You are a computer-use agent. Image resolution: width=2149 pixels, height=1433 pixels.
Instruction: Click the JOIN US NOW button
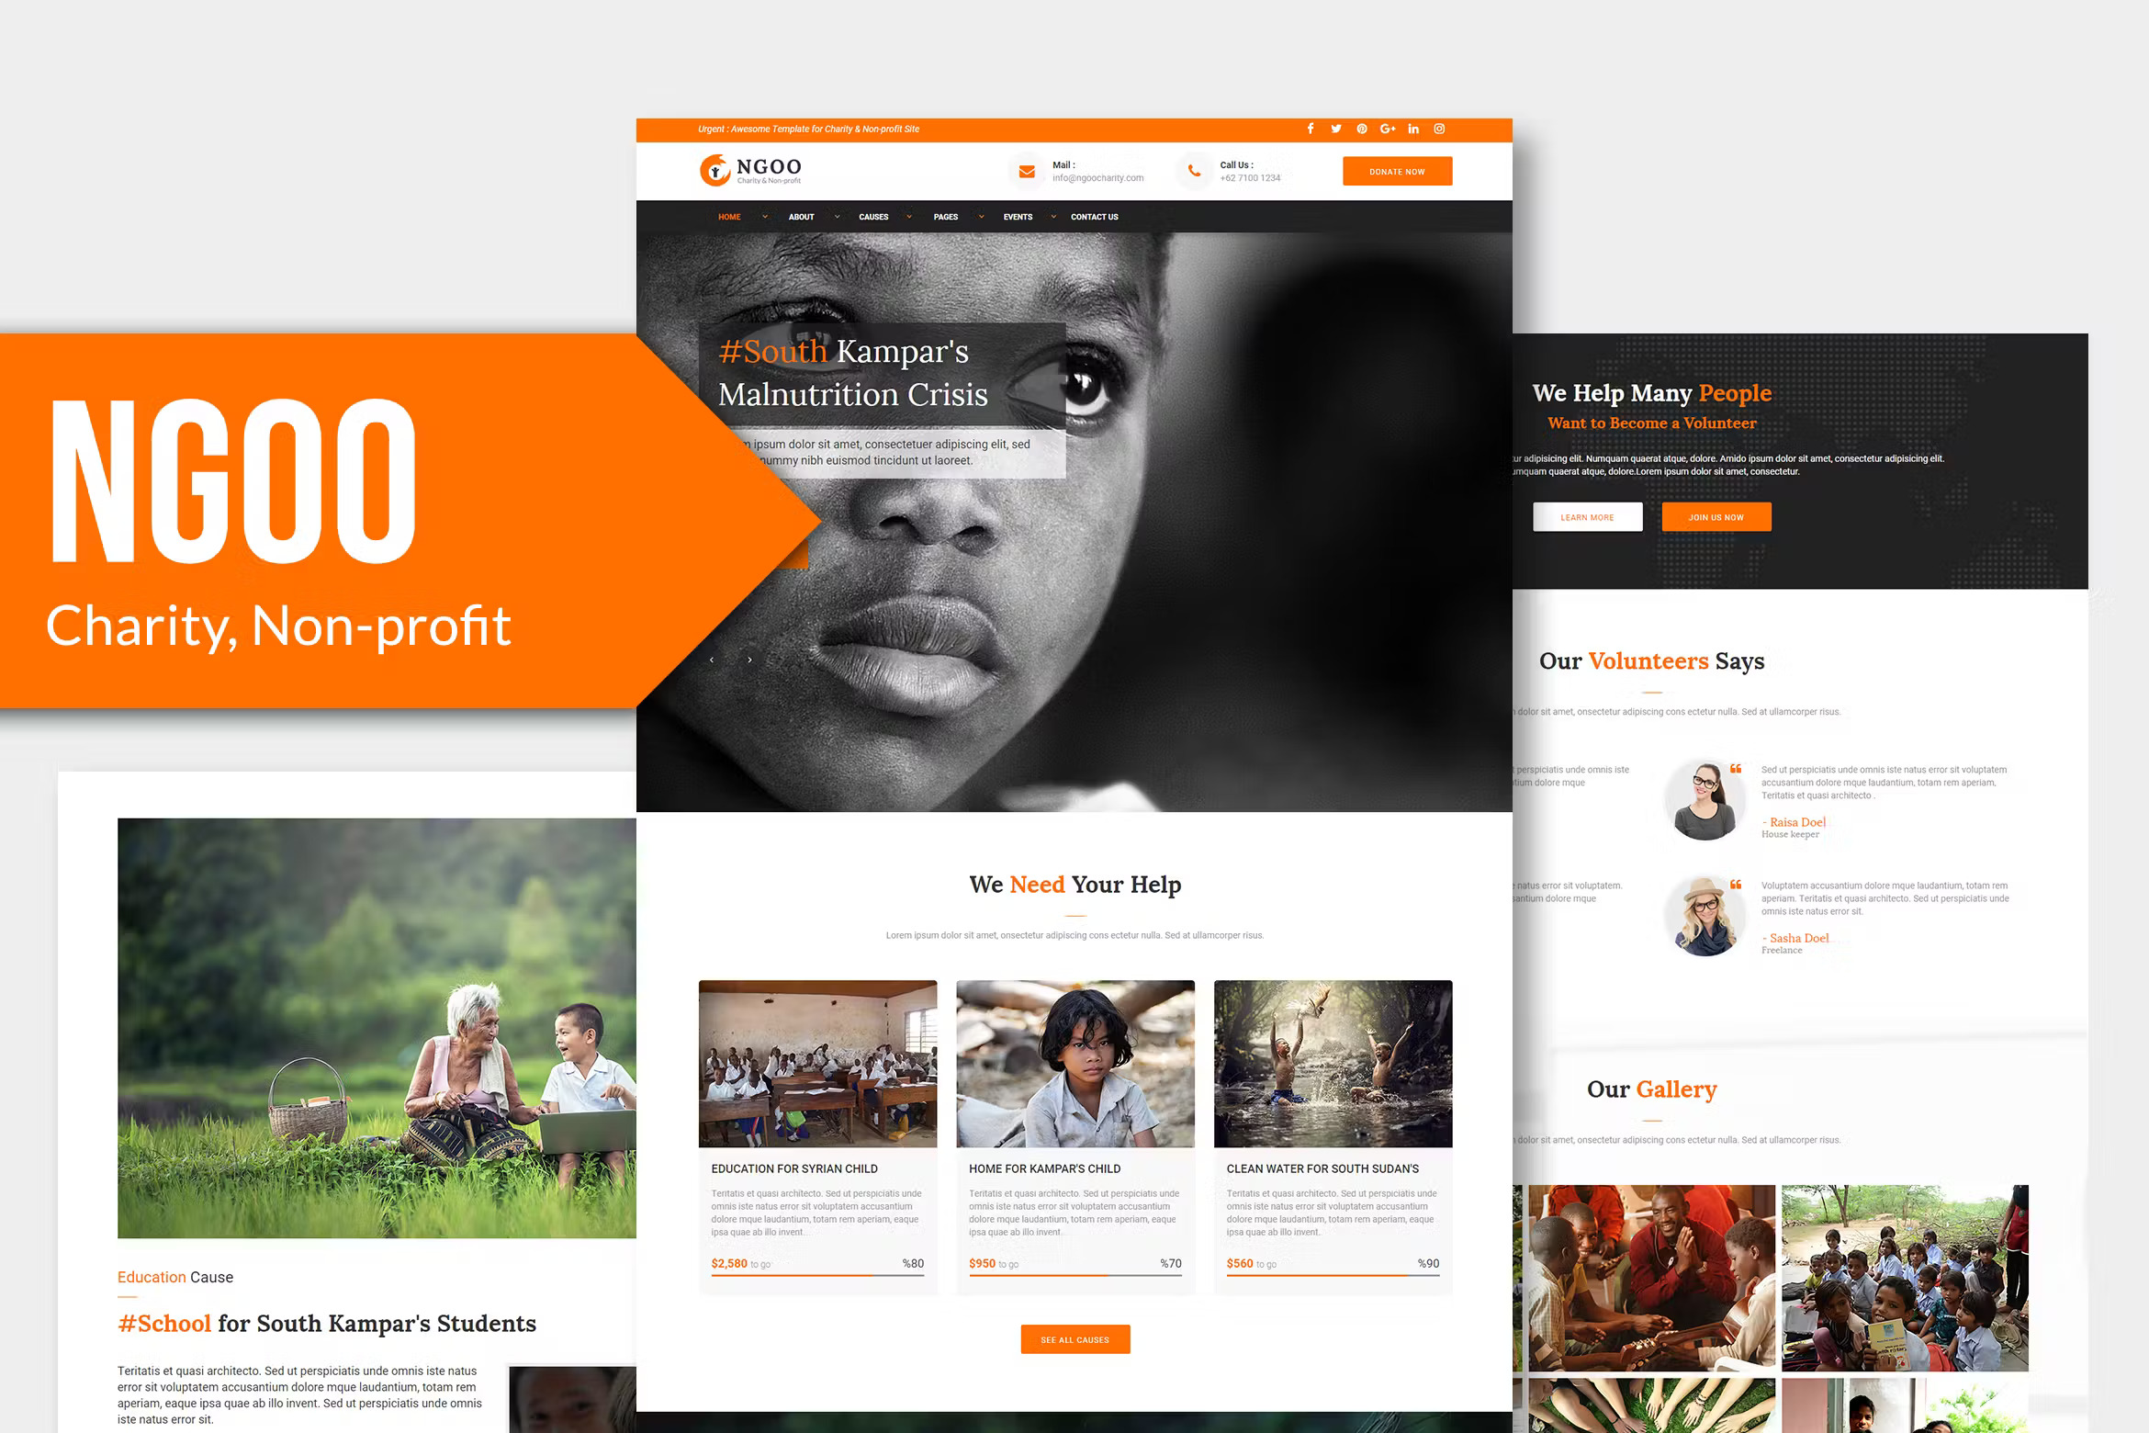click(1714, 516)
